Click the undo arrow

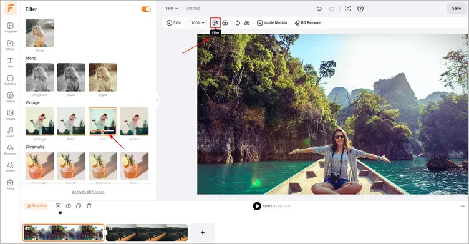tap(319, 8)
